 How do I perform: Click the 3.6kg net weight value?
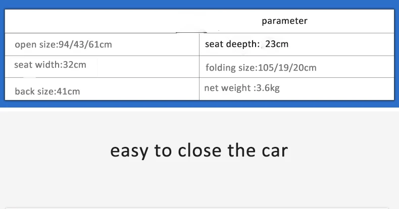coord(268,88)
